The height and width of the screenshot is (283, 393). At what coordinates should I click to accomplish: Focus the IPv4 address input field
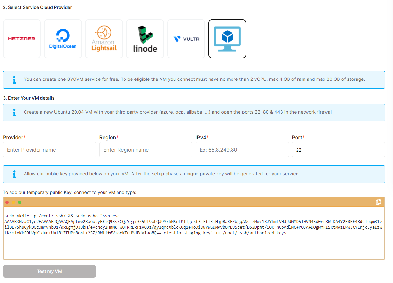tap(242, 150)
